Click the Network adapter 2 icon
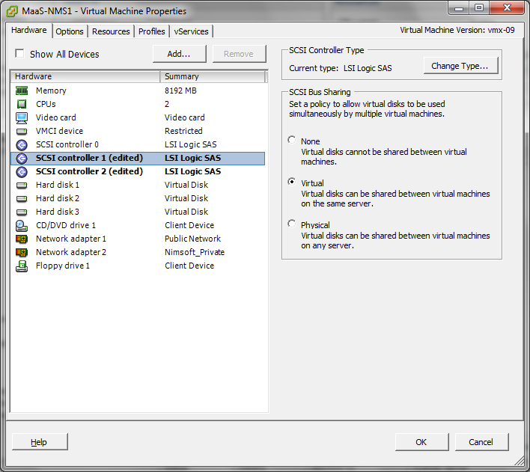The height and width of the screenshot is (472, 530). [x=22, y=252]
